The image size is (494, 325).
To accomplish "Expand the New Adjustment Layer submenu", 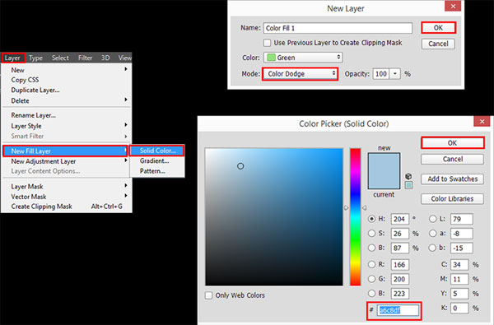I will click(126, 160).
